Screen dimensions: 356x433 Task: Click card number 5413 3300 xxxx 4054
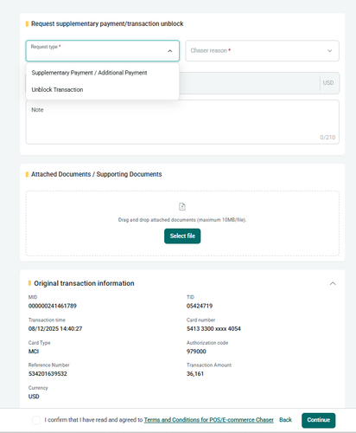[213, 329]
